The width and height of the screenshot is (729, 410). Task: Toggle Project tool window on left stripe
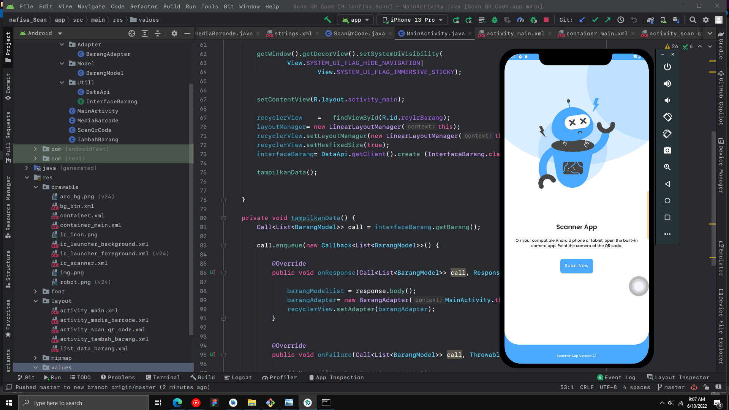coord(8,46)
